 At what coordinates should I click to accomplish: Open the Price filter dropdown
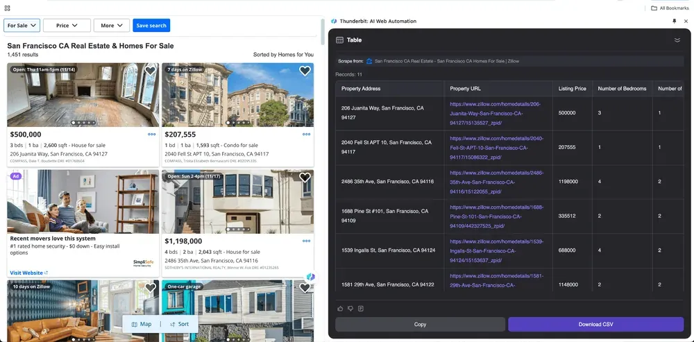pyautogui.click(x=67, y=25)
